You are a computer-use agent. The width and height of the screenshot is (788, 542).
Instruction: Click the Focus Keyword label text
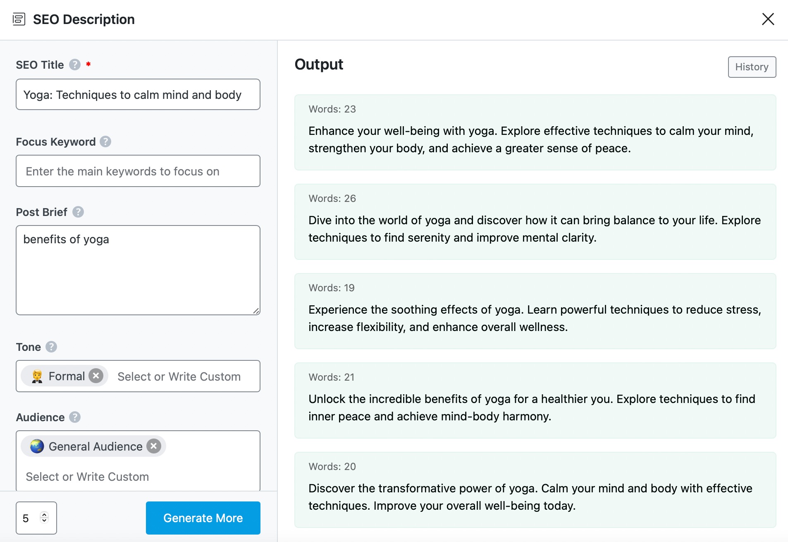(56, 142)
